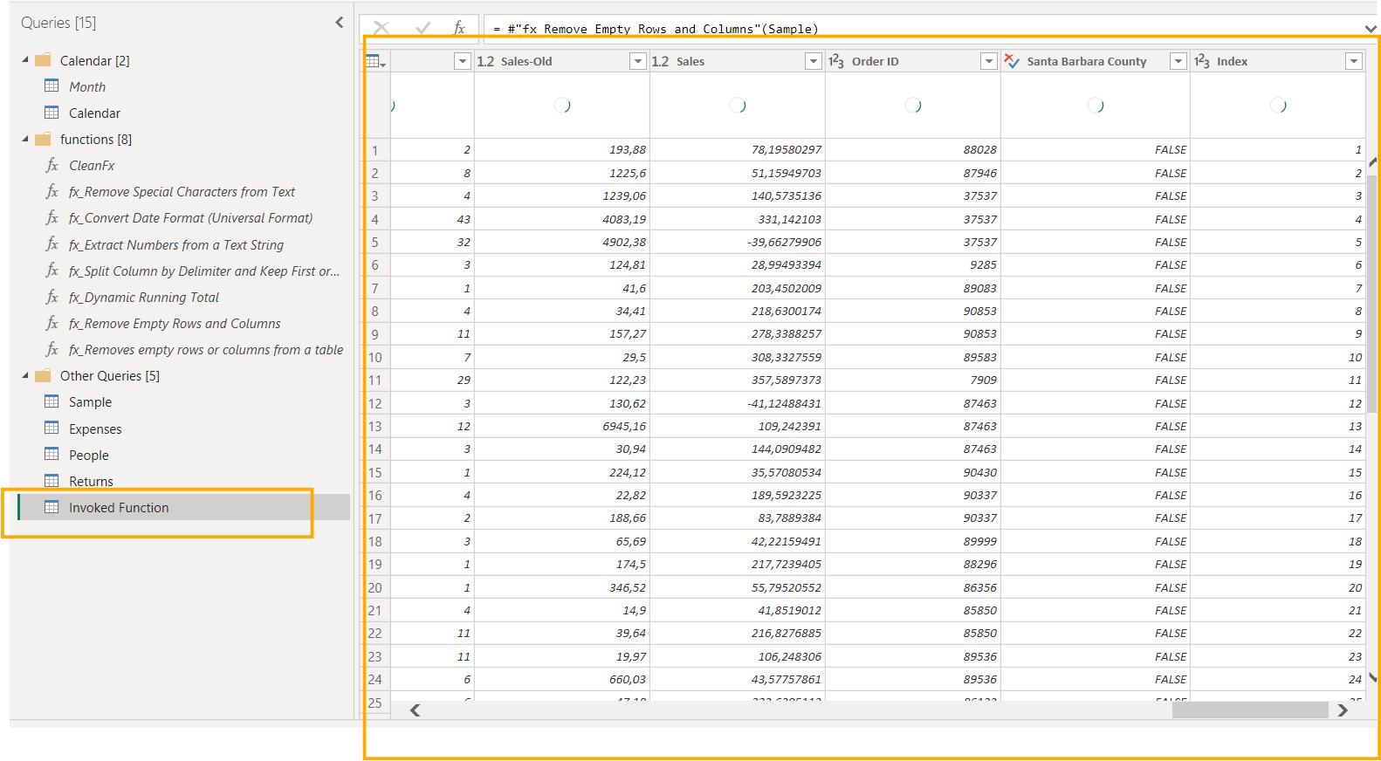This screenshot has width=1381, height=761.
Task: Change data type icon of Sales-Old column
Action: point(486,61)
